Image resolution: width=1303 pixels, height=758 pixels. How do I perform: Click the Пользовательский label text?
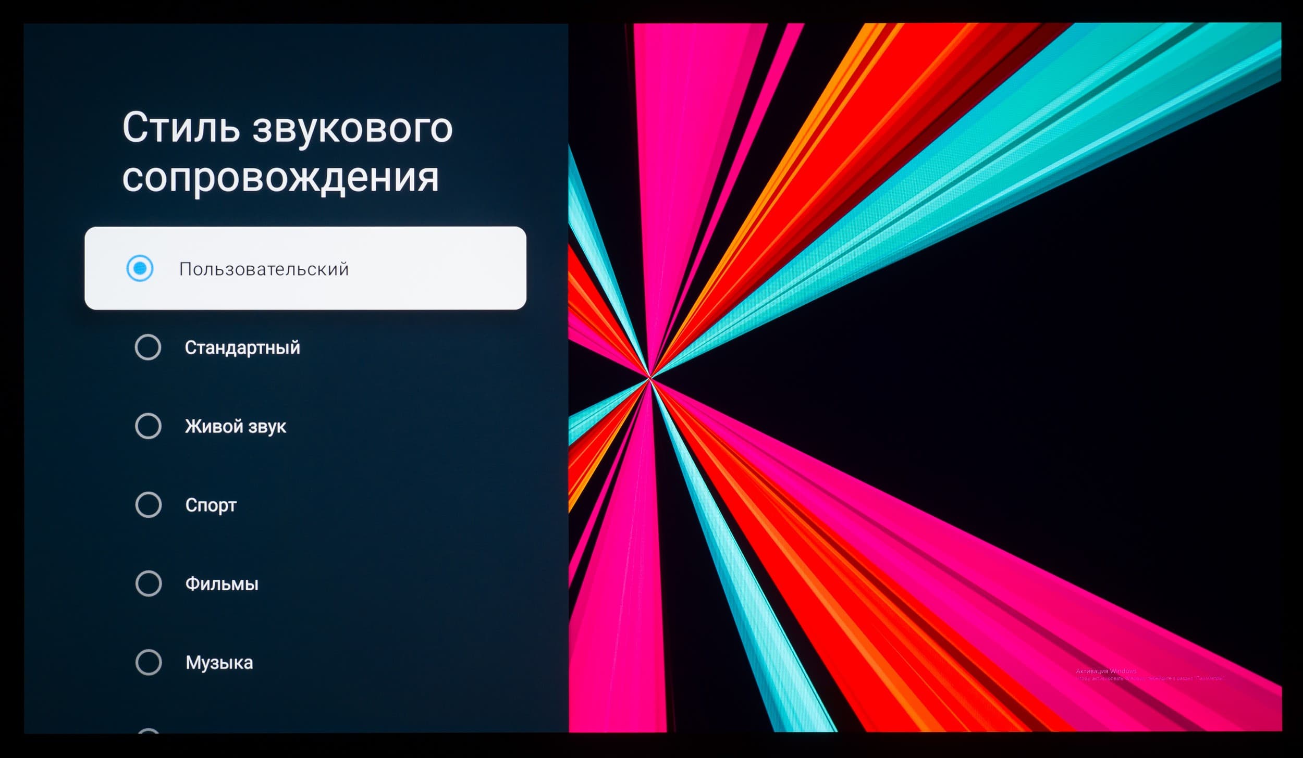264,269
